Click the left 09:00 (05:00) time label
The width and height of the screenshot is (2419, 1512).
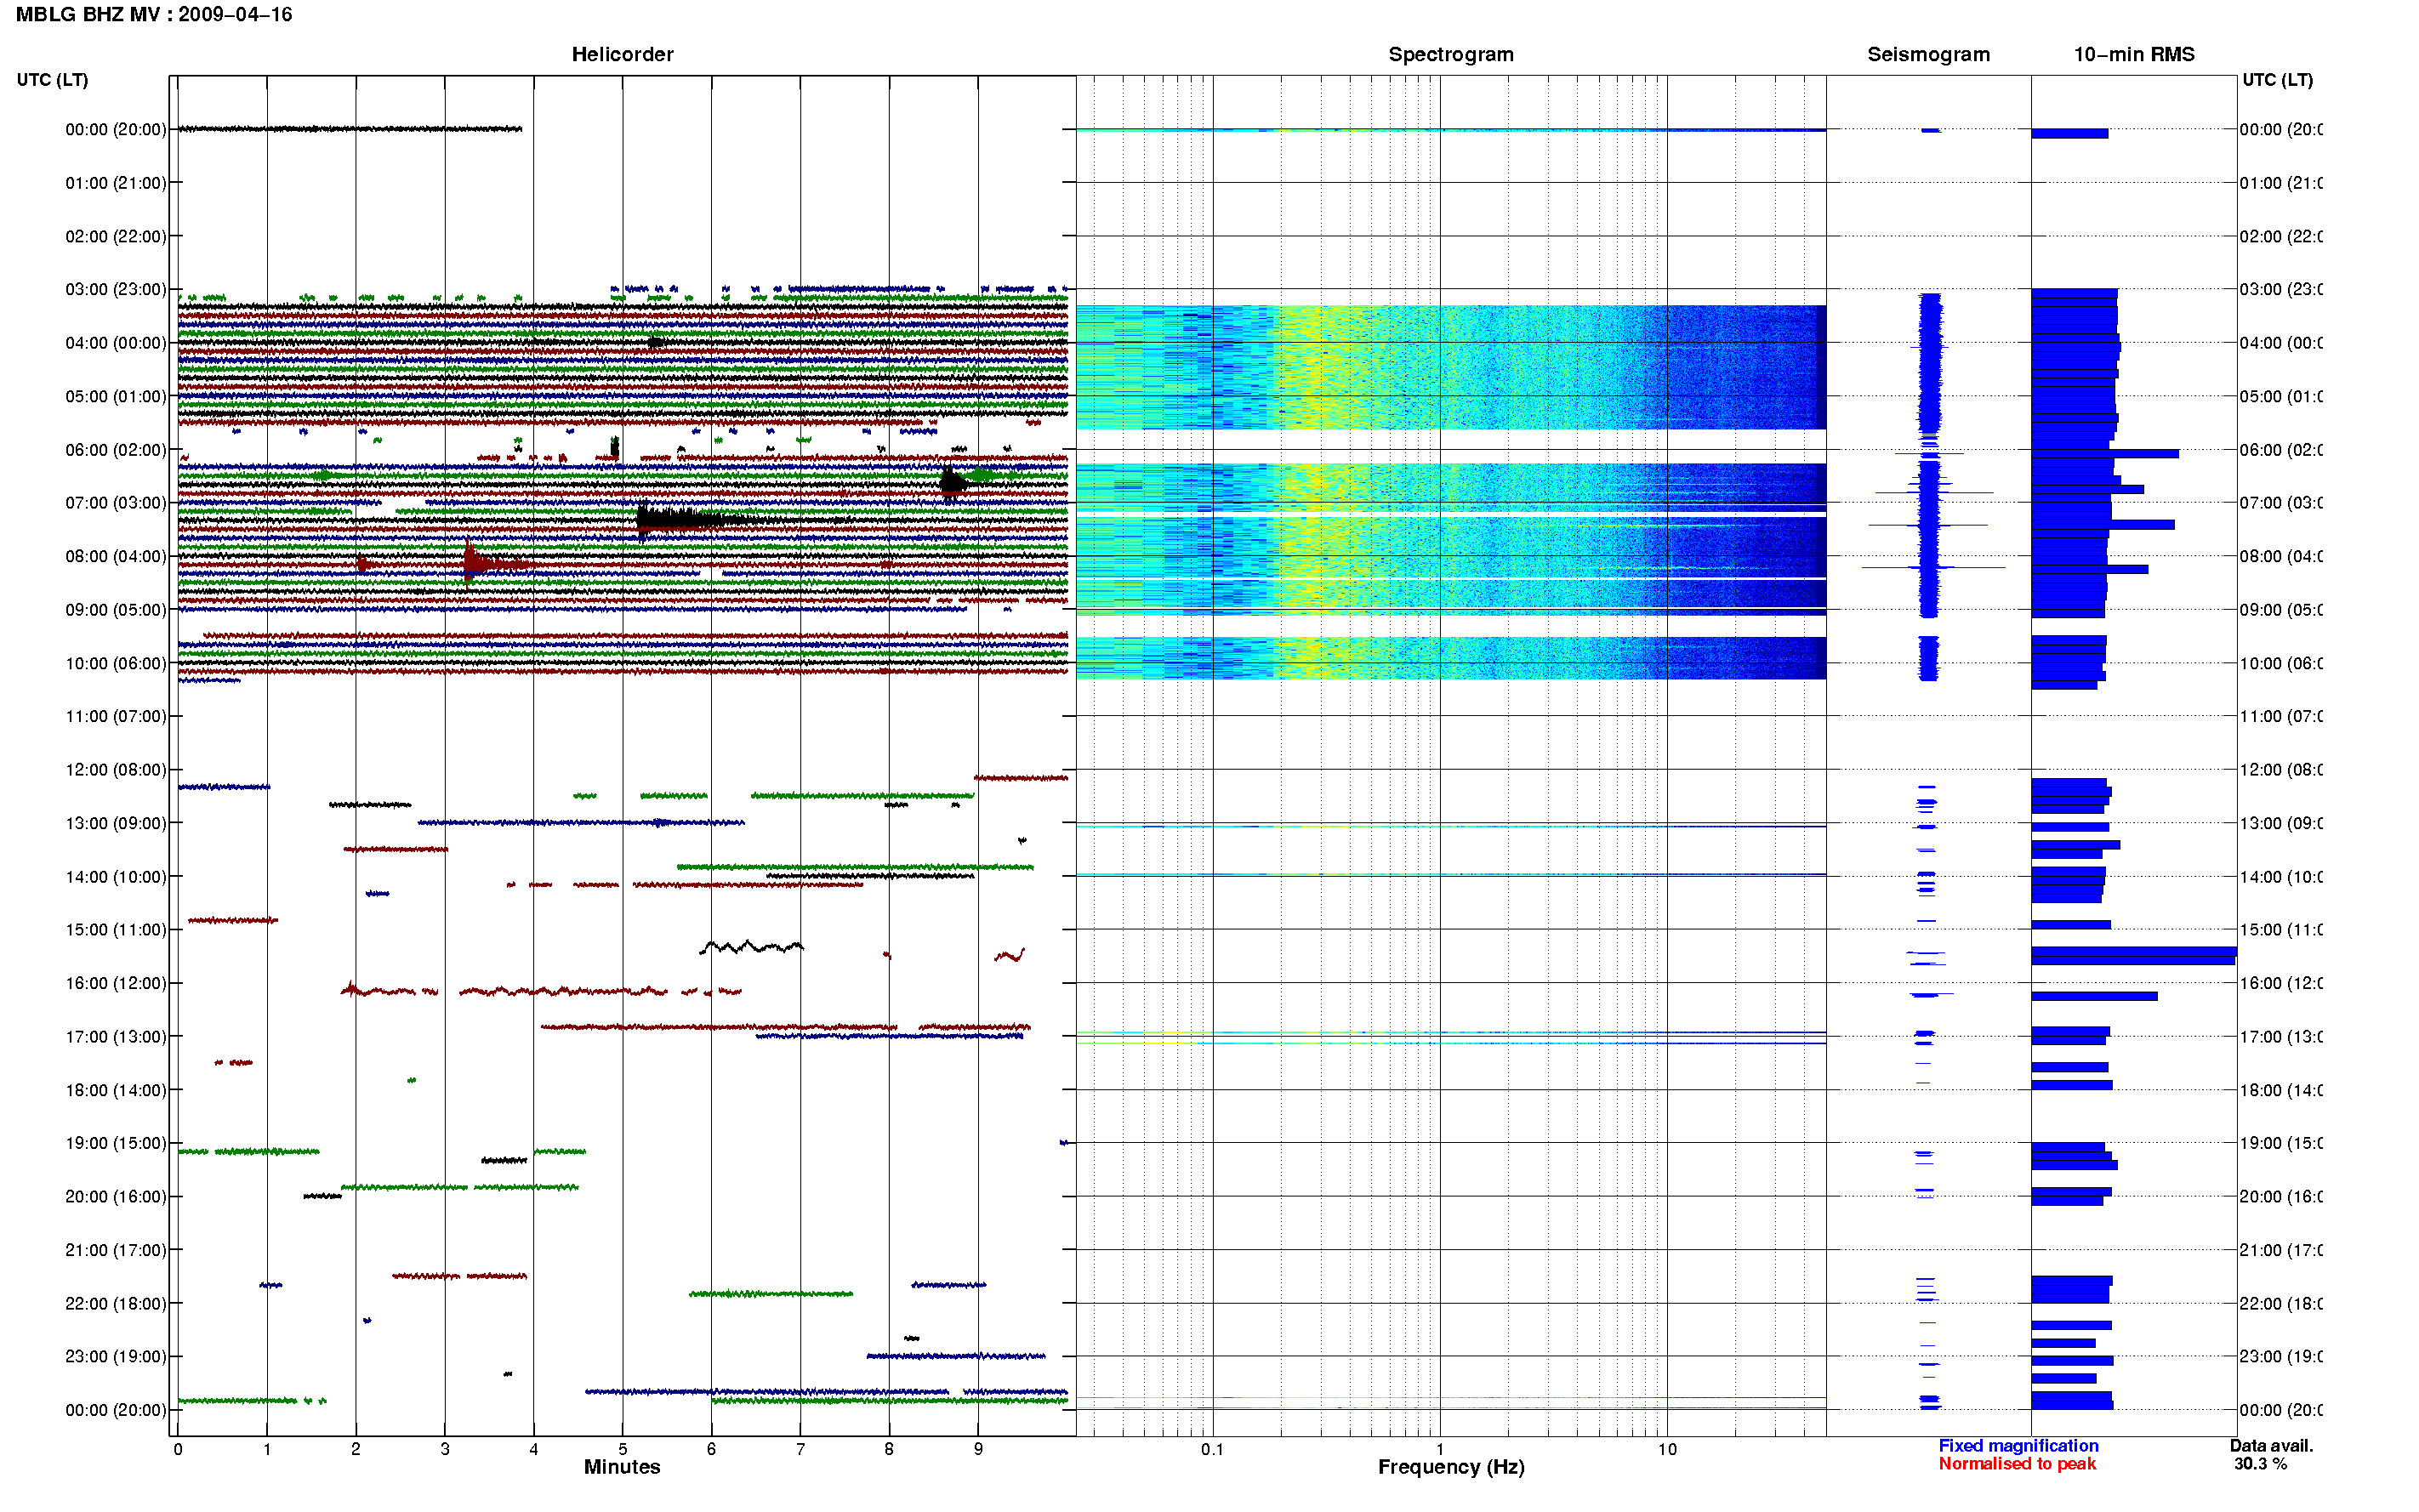point(116,610)
